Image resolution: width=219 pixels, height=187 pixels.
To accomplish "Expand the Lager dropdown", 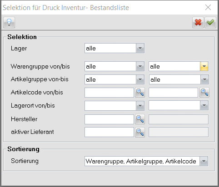I will tap(140, 48).
